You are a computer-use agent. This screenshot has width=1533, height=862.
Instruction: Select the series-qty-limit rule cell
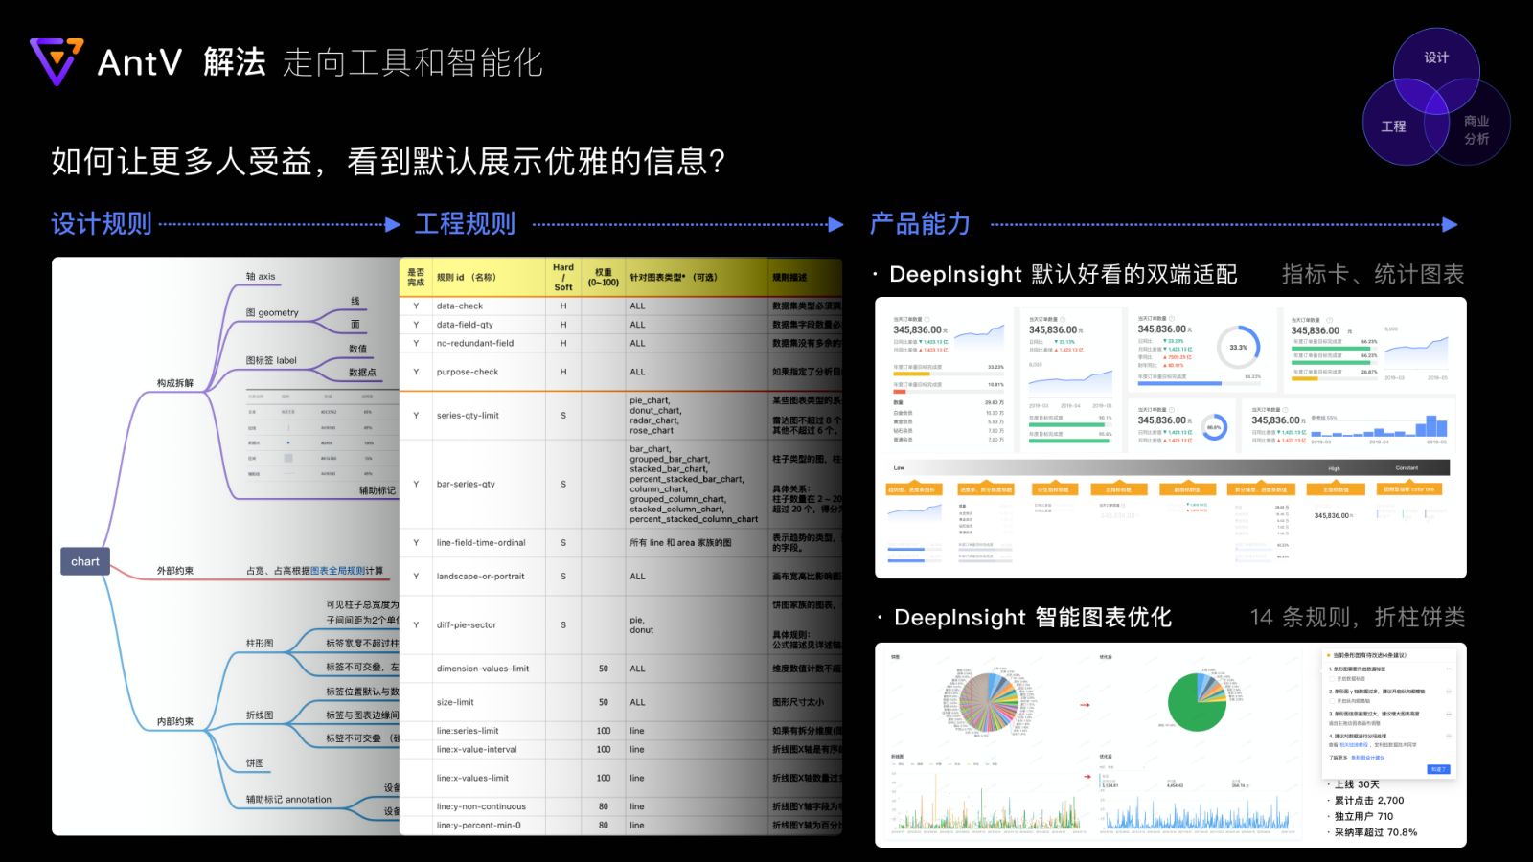click(489, 416)
